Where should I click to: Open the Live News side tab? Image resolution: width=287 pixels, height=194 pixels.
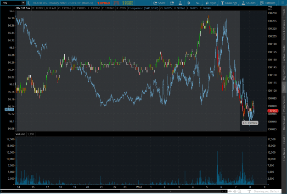pyautogui.click(x=284, y=154)
